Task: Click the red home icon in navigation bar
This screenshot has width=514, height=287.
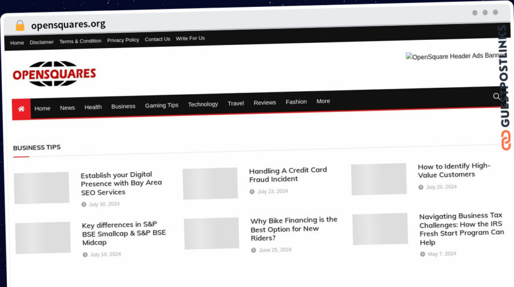Action: point(21,109)
